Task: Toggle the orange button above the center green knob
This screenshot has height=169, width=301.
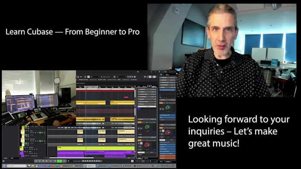Action: click(x=139, y=122)
